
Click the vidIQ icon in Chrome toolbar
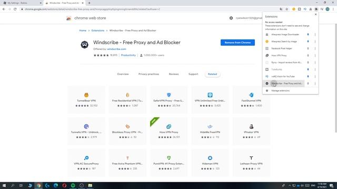pos(305,9)
